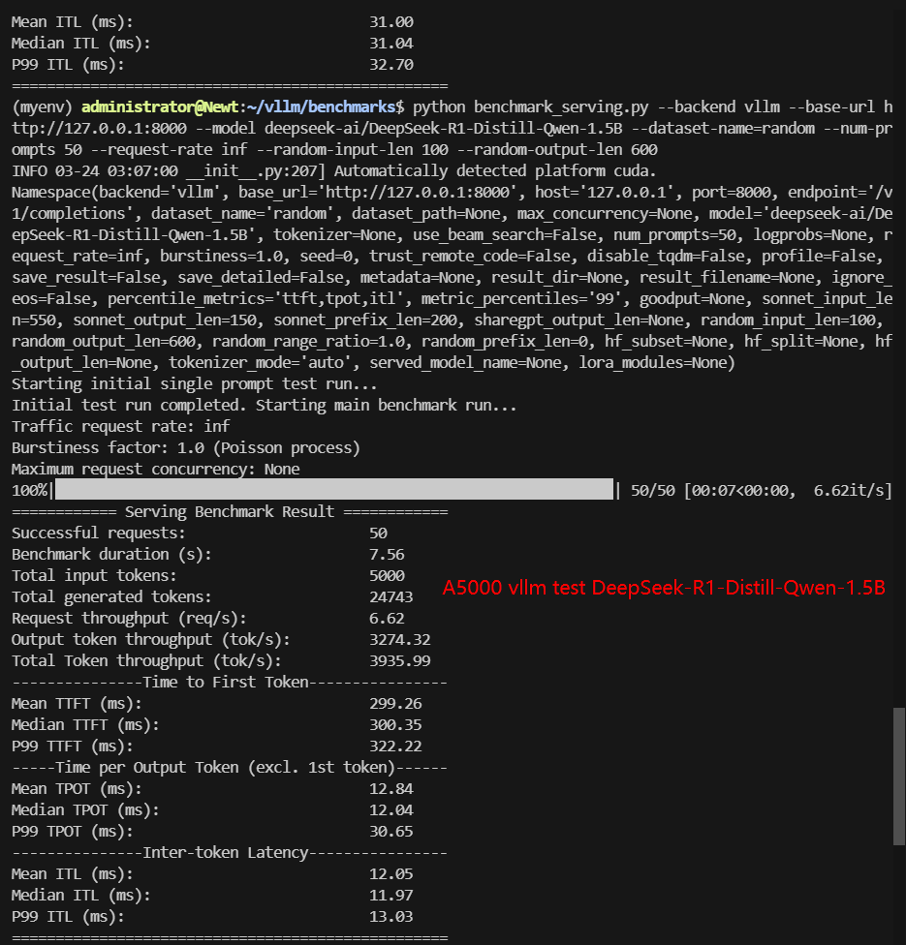Click the Mean TPOT value 12.84
The height and width of the screenshot is (945, 906).
pos(391,788)
